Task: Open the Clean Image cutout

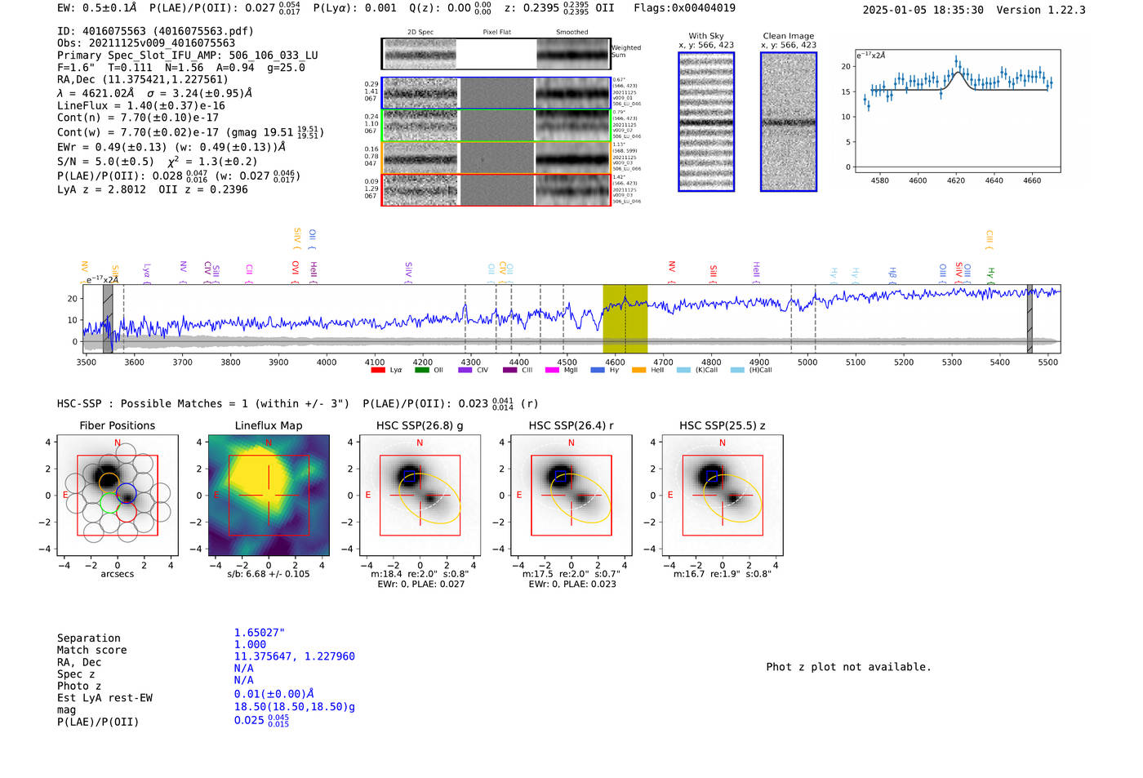Action: tap(789, 122)
